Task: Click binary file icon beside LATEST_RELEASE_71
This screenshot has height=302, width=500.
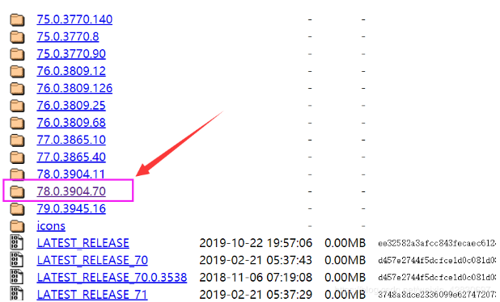Action: (x=17, y=293)
